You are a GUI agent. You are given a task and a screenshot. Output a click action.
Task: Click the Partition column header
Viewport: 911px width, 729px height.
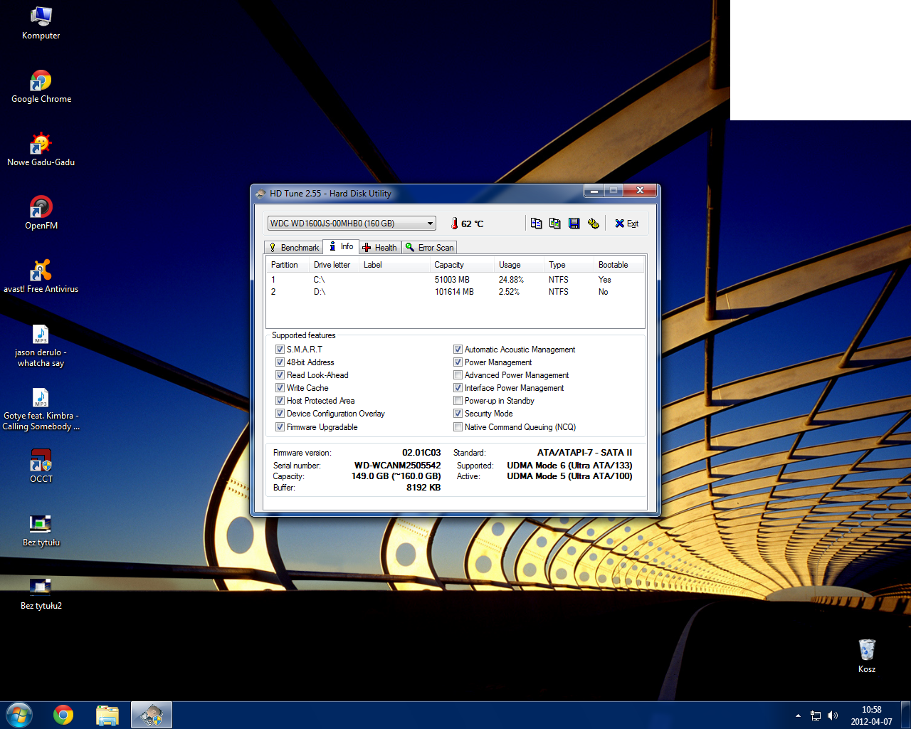tap(288, 265)
